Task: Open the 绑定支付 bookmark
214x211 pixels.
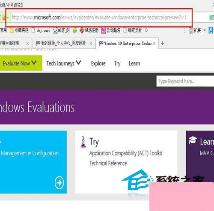Action: 133,30
